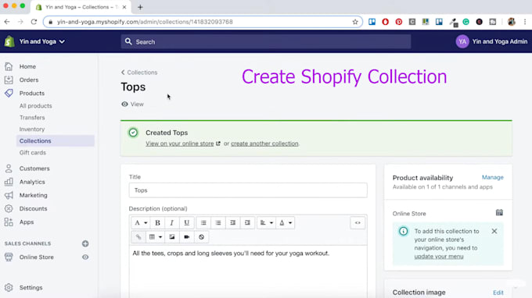Screen dimensions: 532x298
Task: Open Marketing in sidebar
Action: tap(33, 195)
